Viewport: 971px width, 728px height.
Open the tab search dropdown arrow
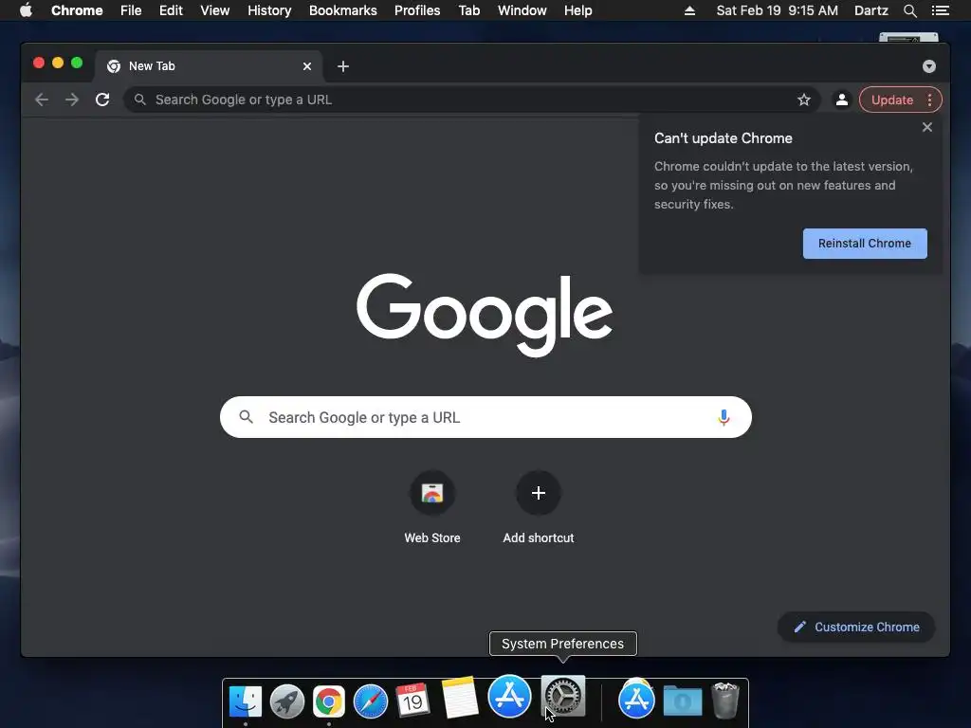929,66
